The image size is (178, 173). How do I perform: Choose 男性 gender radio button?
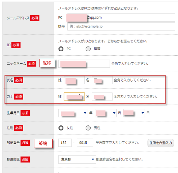(88, 128)
